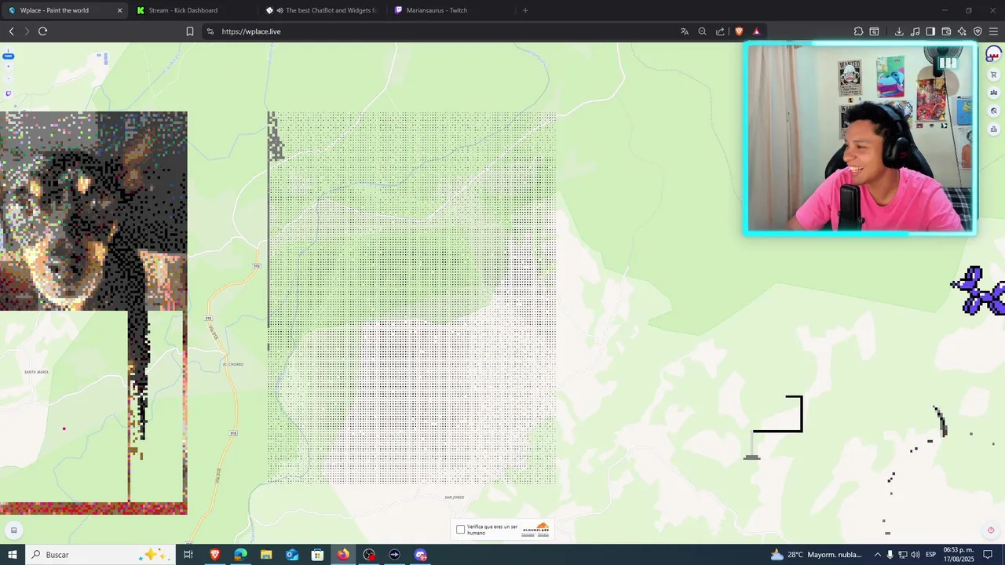Viewport: 1005px width, 565px height.
Task: Open Brave Rewards triangle icon
Action: (756, 31)
